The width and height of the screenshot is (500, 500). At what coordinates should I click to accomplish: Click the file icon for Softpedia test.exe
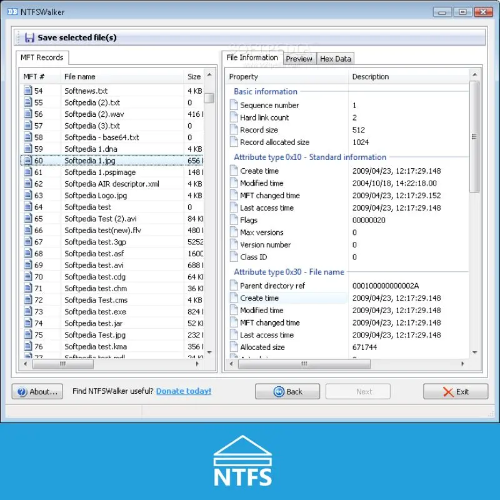[x=27, y=312]
